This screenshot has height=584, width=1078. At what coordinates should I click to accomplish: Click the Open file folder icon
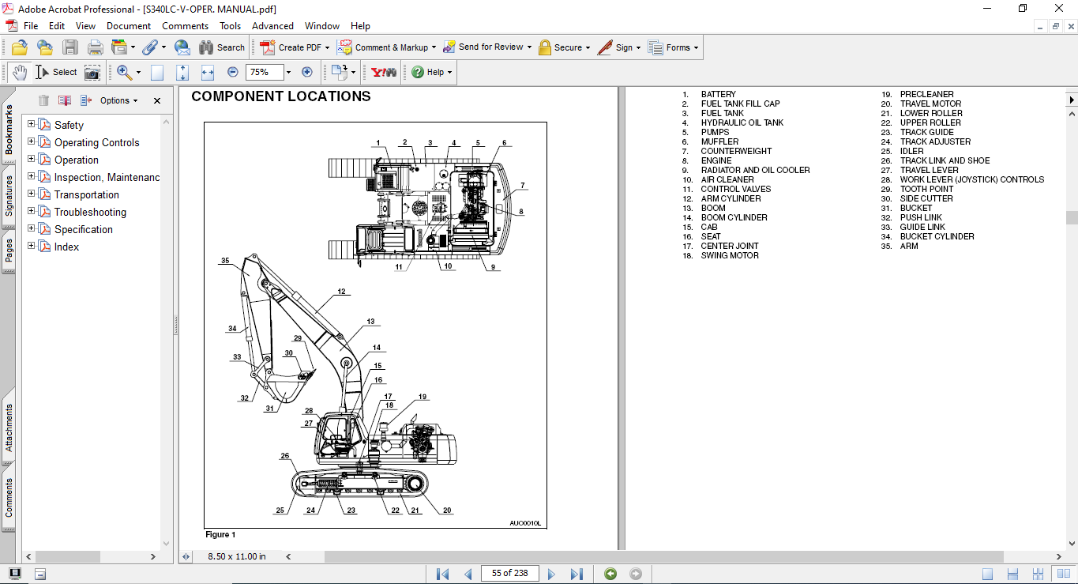point(19,47)
